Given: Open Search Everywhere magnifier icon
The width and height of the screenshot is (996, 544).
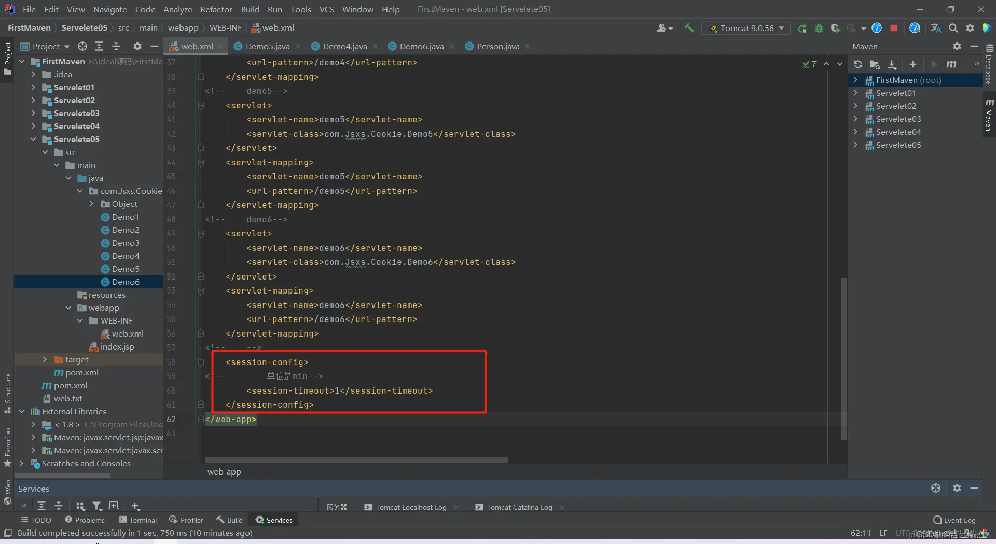Looking at the screenshot, I should [x=953, y=28].
